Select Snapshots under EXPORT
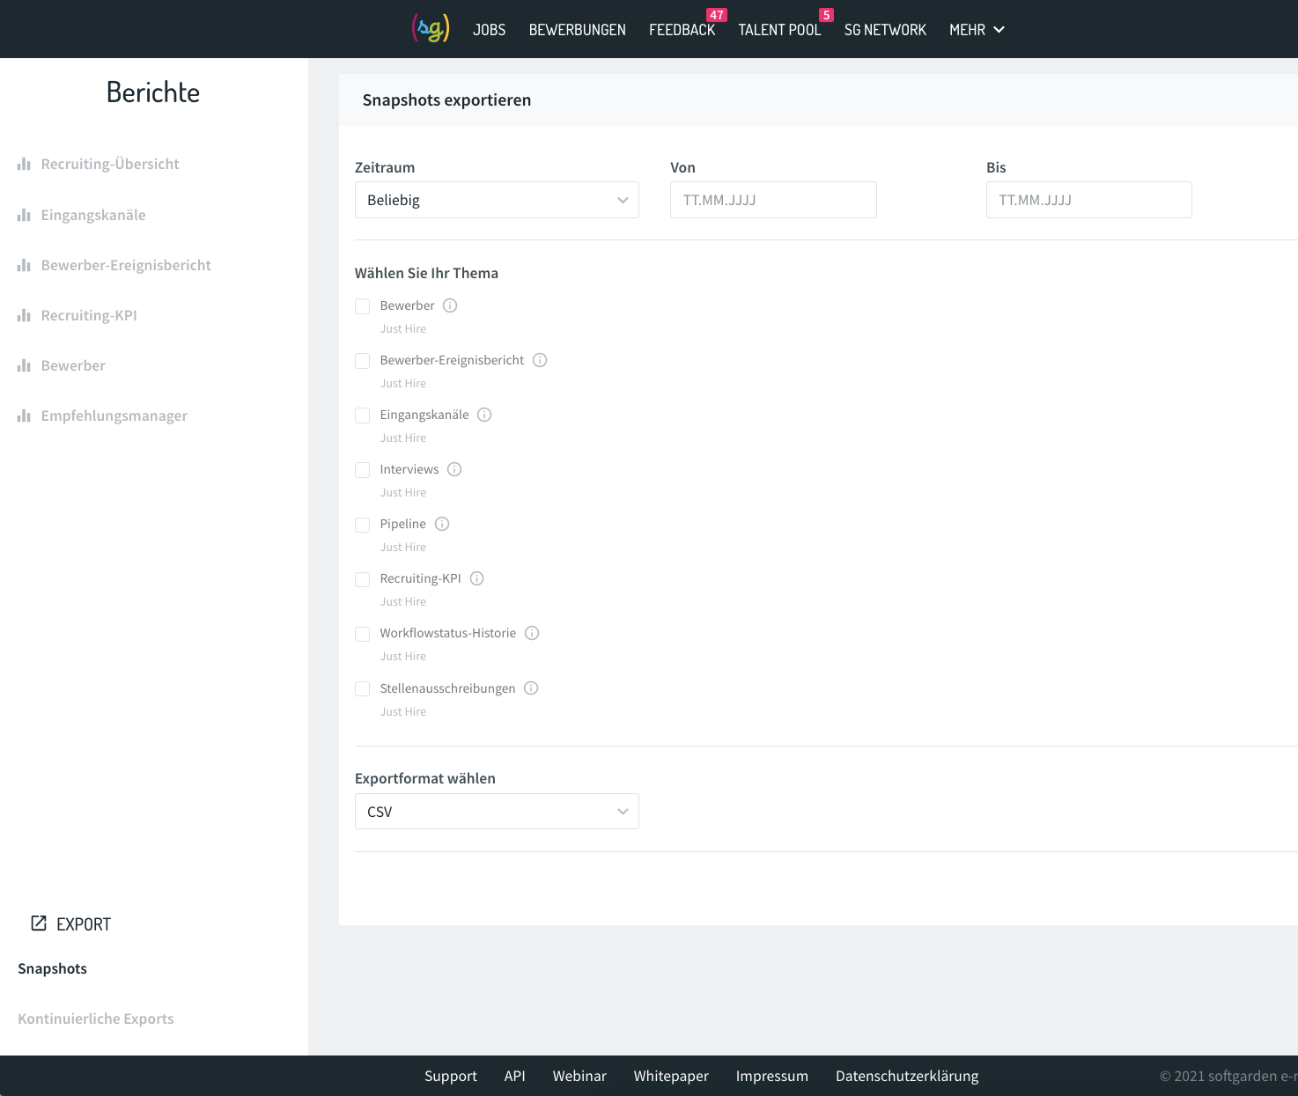The width and height of the screenshot is (1298, 1096). [x=52, y=968]
